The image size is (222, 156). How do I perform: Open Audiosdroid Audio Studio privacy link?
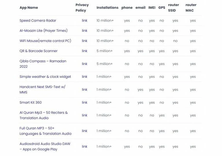(x=84, y=146)
